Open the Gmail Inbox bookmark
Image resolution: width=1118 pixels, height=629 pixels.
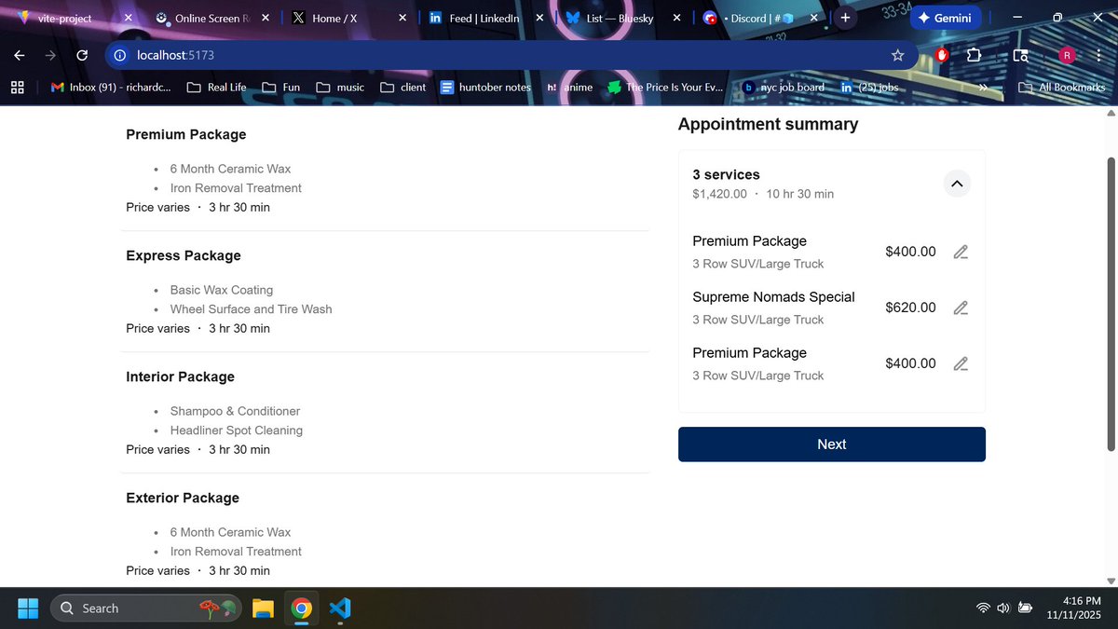(x=110, y=87)
